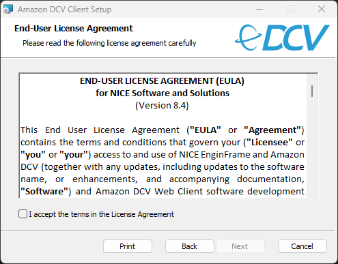Click the greyed-out Next button
This screenshot has height=264, width=338.
click(240, 246)
